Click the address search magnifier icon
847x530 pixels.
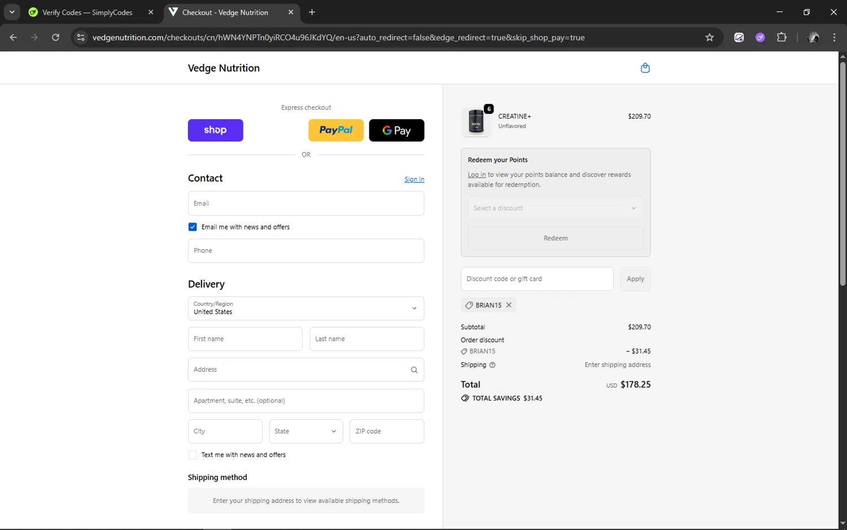(x=414, y=370)
